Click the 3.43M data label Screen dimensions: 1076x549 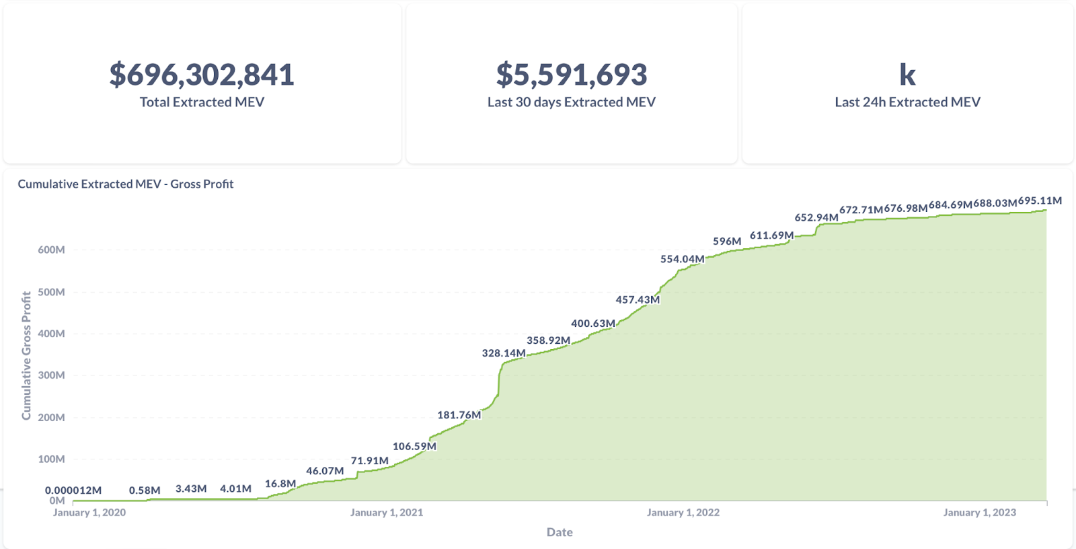(x=191, y=488)
